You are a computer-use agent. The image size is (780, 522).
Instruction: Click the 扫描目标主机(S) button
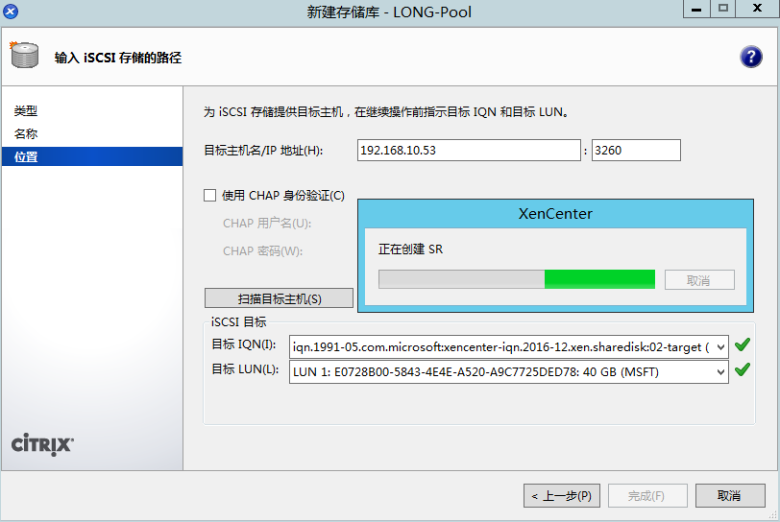tap(280, 298)
